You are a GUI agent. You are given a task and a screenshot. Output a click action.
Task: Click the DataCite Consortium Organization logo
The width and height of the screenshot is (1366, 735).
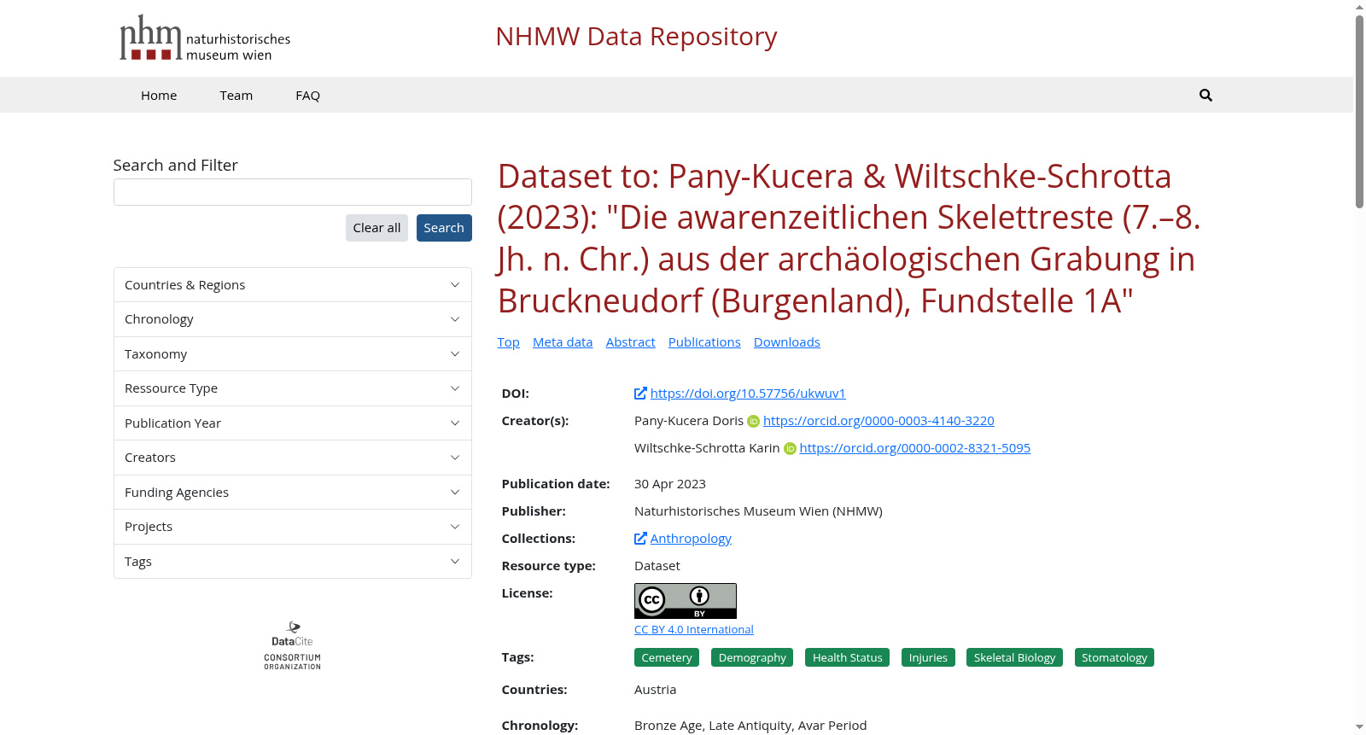(x=292, y=645)
